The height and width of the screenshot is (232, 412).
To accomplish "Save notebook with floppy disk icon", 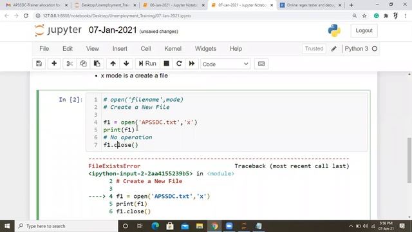I will (39, 64).
